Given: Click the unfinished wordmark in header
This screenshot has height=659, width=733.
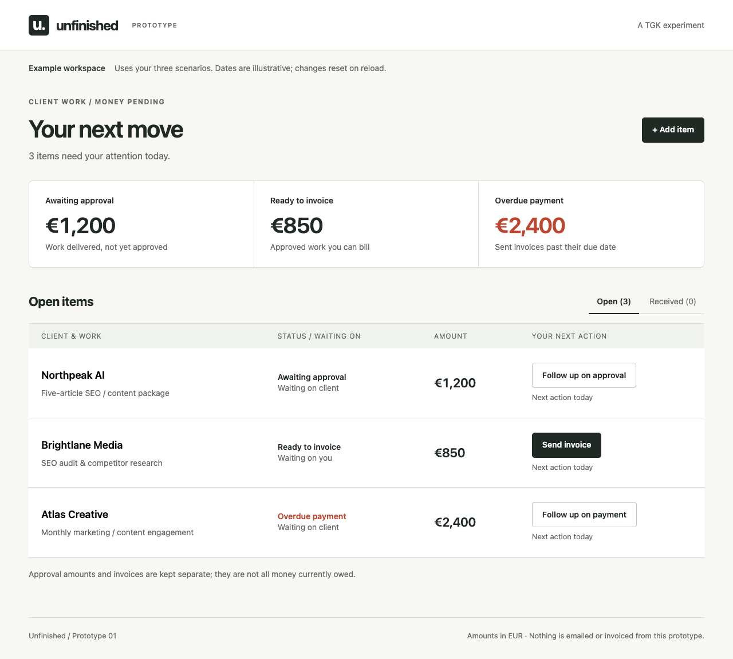Looking at the screenshot, I should [x=87, y=25].
